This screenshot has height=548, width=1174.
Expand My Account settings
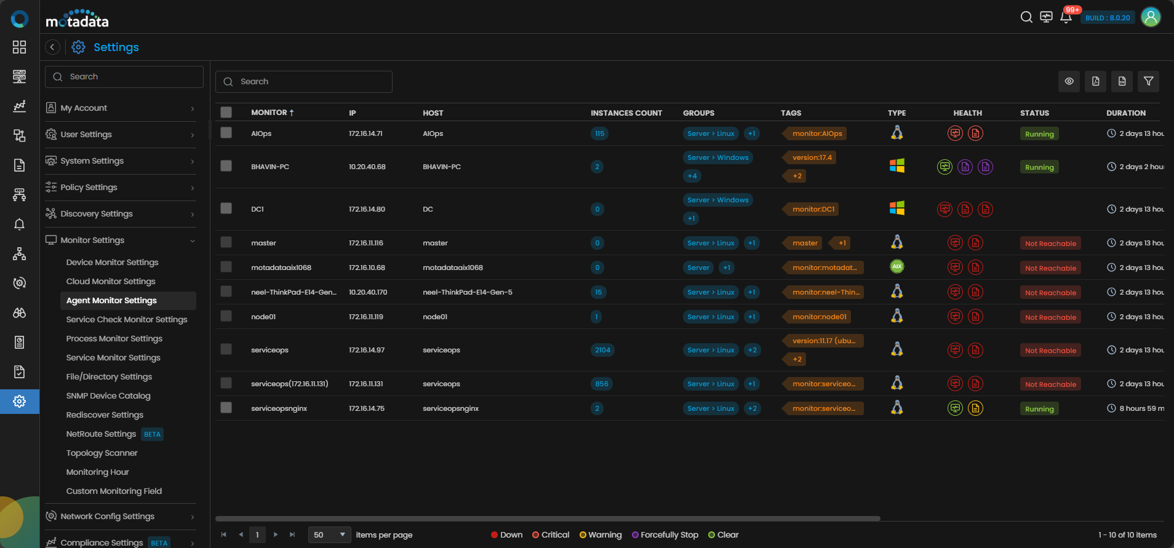coord(121,108)
